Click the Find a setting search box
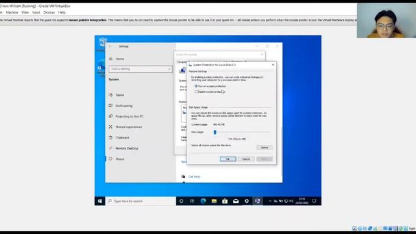Viewport: 416px width, 234px height. coord(140,69)
